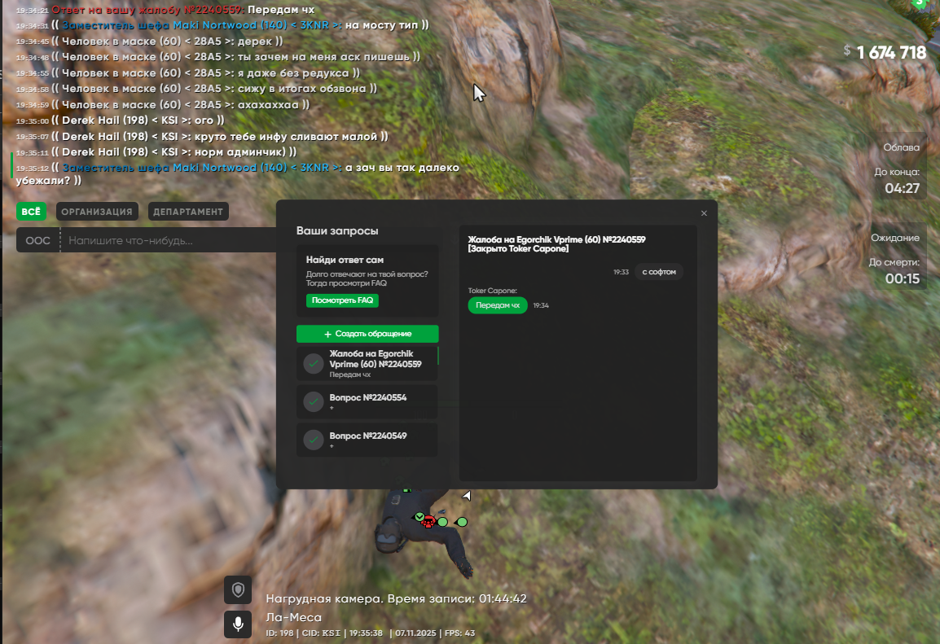Click the checkmark icon beside Вопрос №2240549
The height and width of the screenshot is (644, 940).
[x=314, y=440]
